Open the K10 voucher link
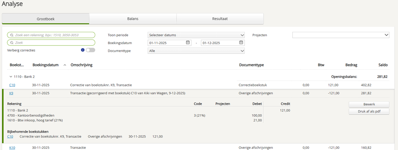Screen dimensions: 398x150 (12, 148)
